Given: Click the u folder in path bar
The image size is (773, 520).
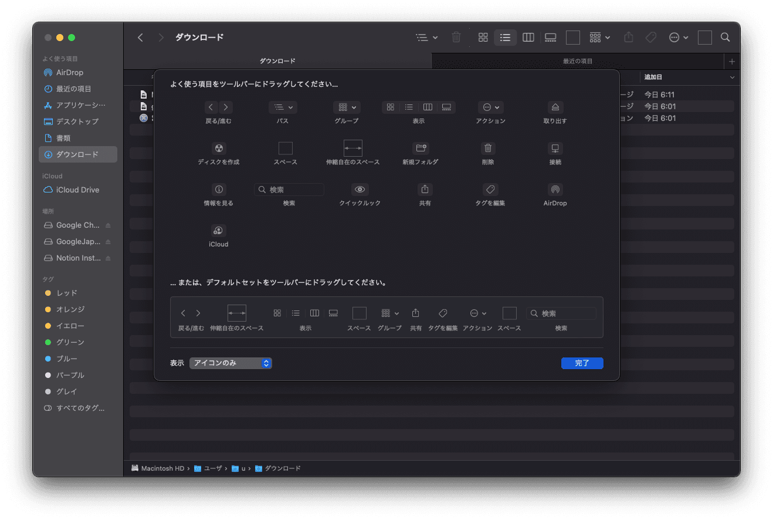Looking at the screenshot, I should coord(239,468).
